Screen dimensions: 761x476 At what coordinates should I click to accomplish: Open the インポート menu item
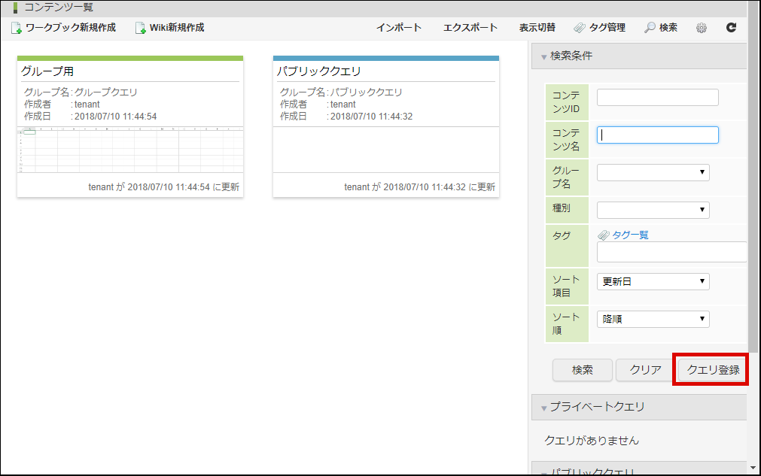coord(399,28)
